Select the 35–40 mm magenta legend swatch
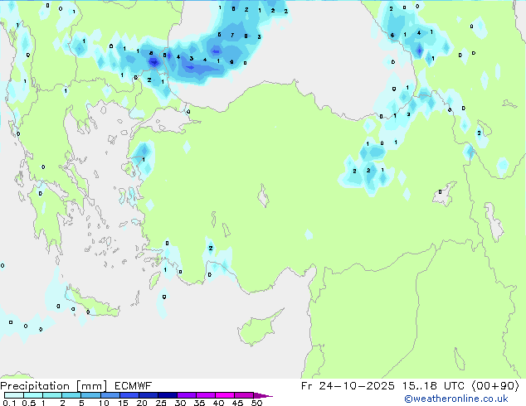This screenshot has width=526, height=406. [x=206, y=395]
